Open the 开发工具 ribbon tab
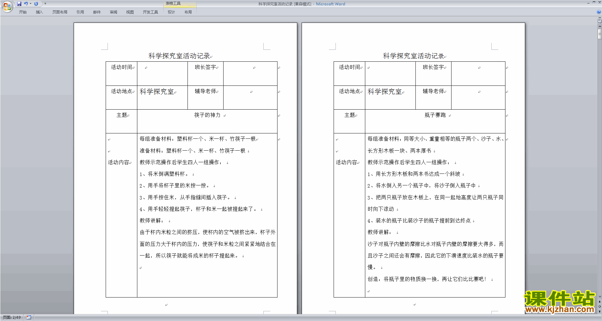602x321 pixels. pyautogui.click(x=150, y=12)
